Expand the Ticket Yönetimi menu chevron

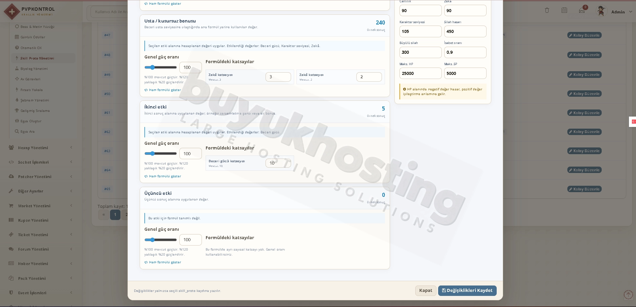tap(71, 234)
